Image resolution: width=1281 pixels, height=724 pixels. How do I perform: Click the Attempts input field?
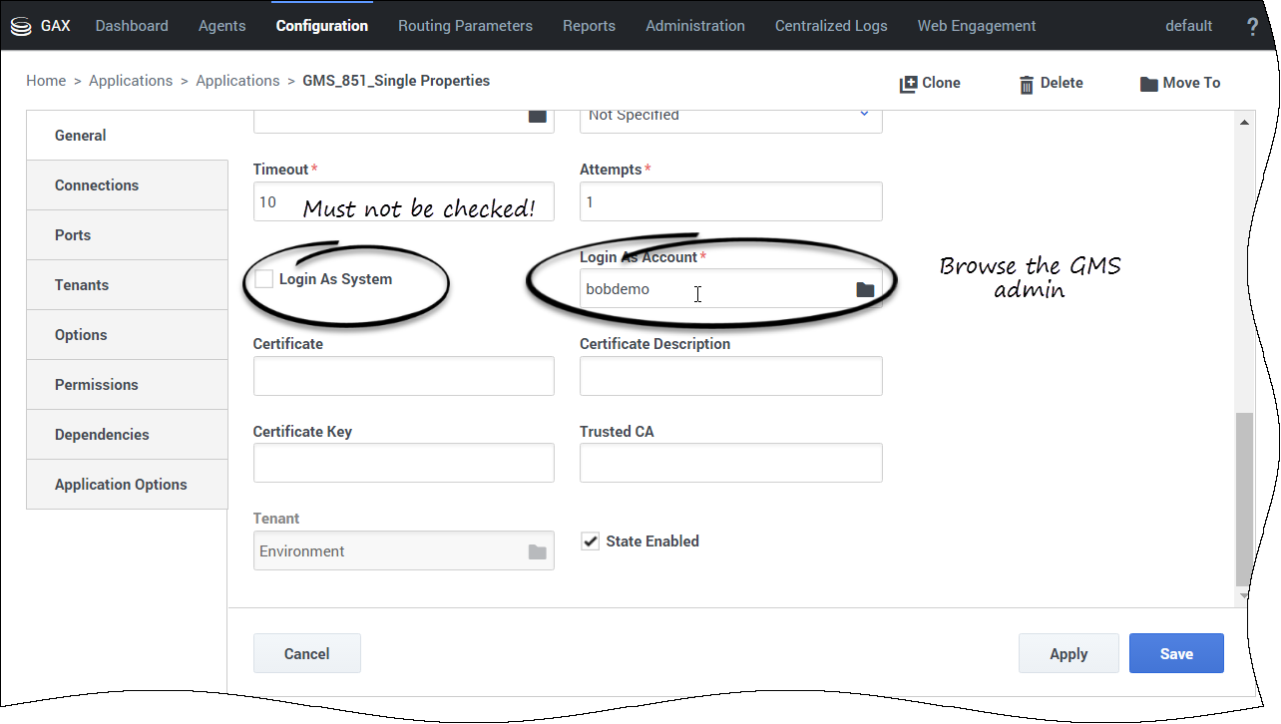pyautogui.click(x=731, y=201)
